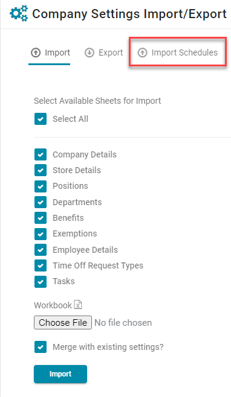Click the Excel file icon next to Workbook
Image resolution: width=231 pixels, height=397 pixels.
(x=78, y=305)
